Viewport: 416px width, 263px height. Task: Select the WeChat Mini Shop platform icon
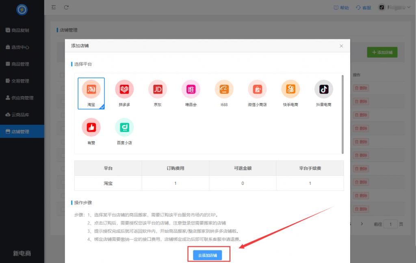pyautogui.click(x=257, y=90)
